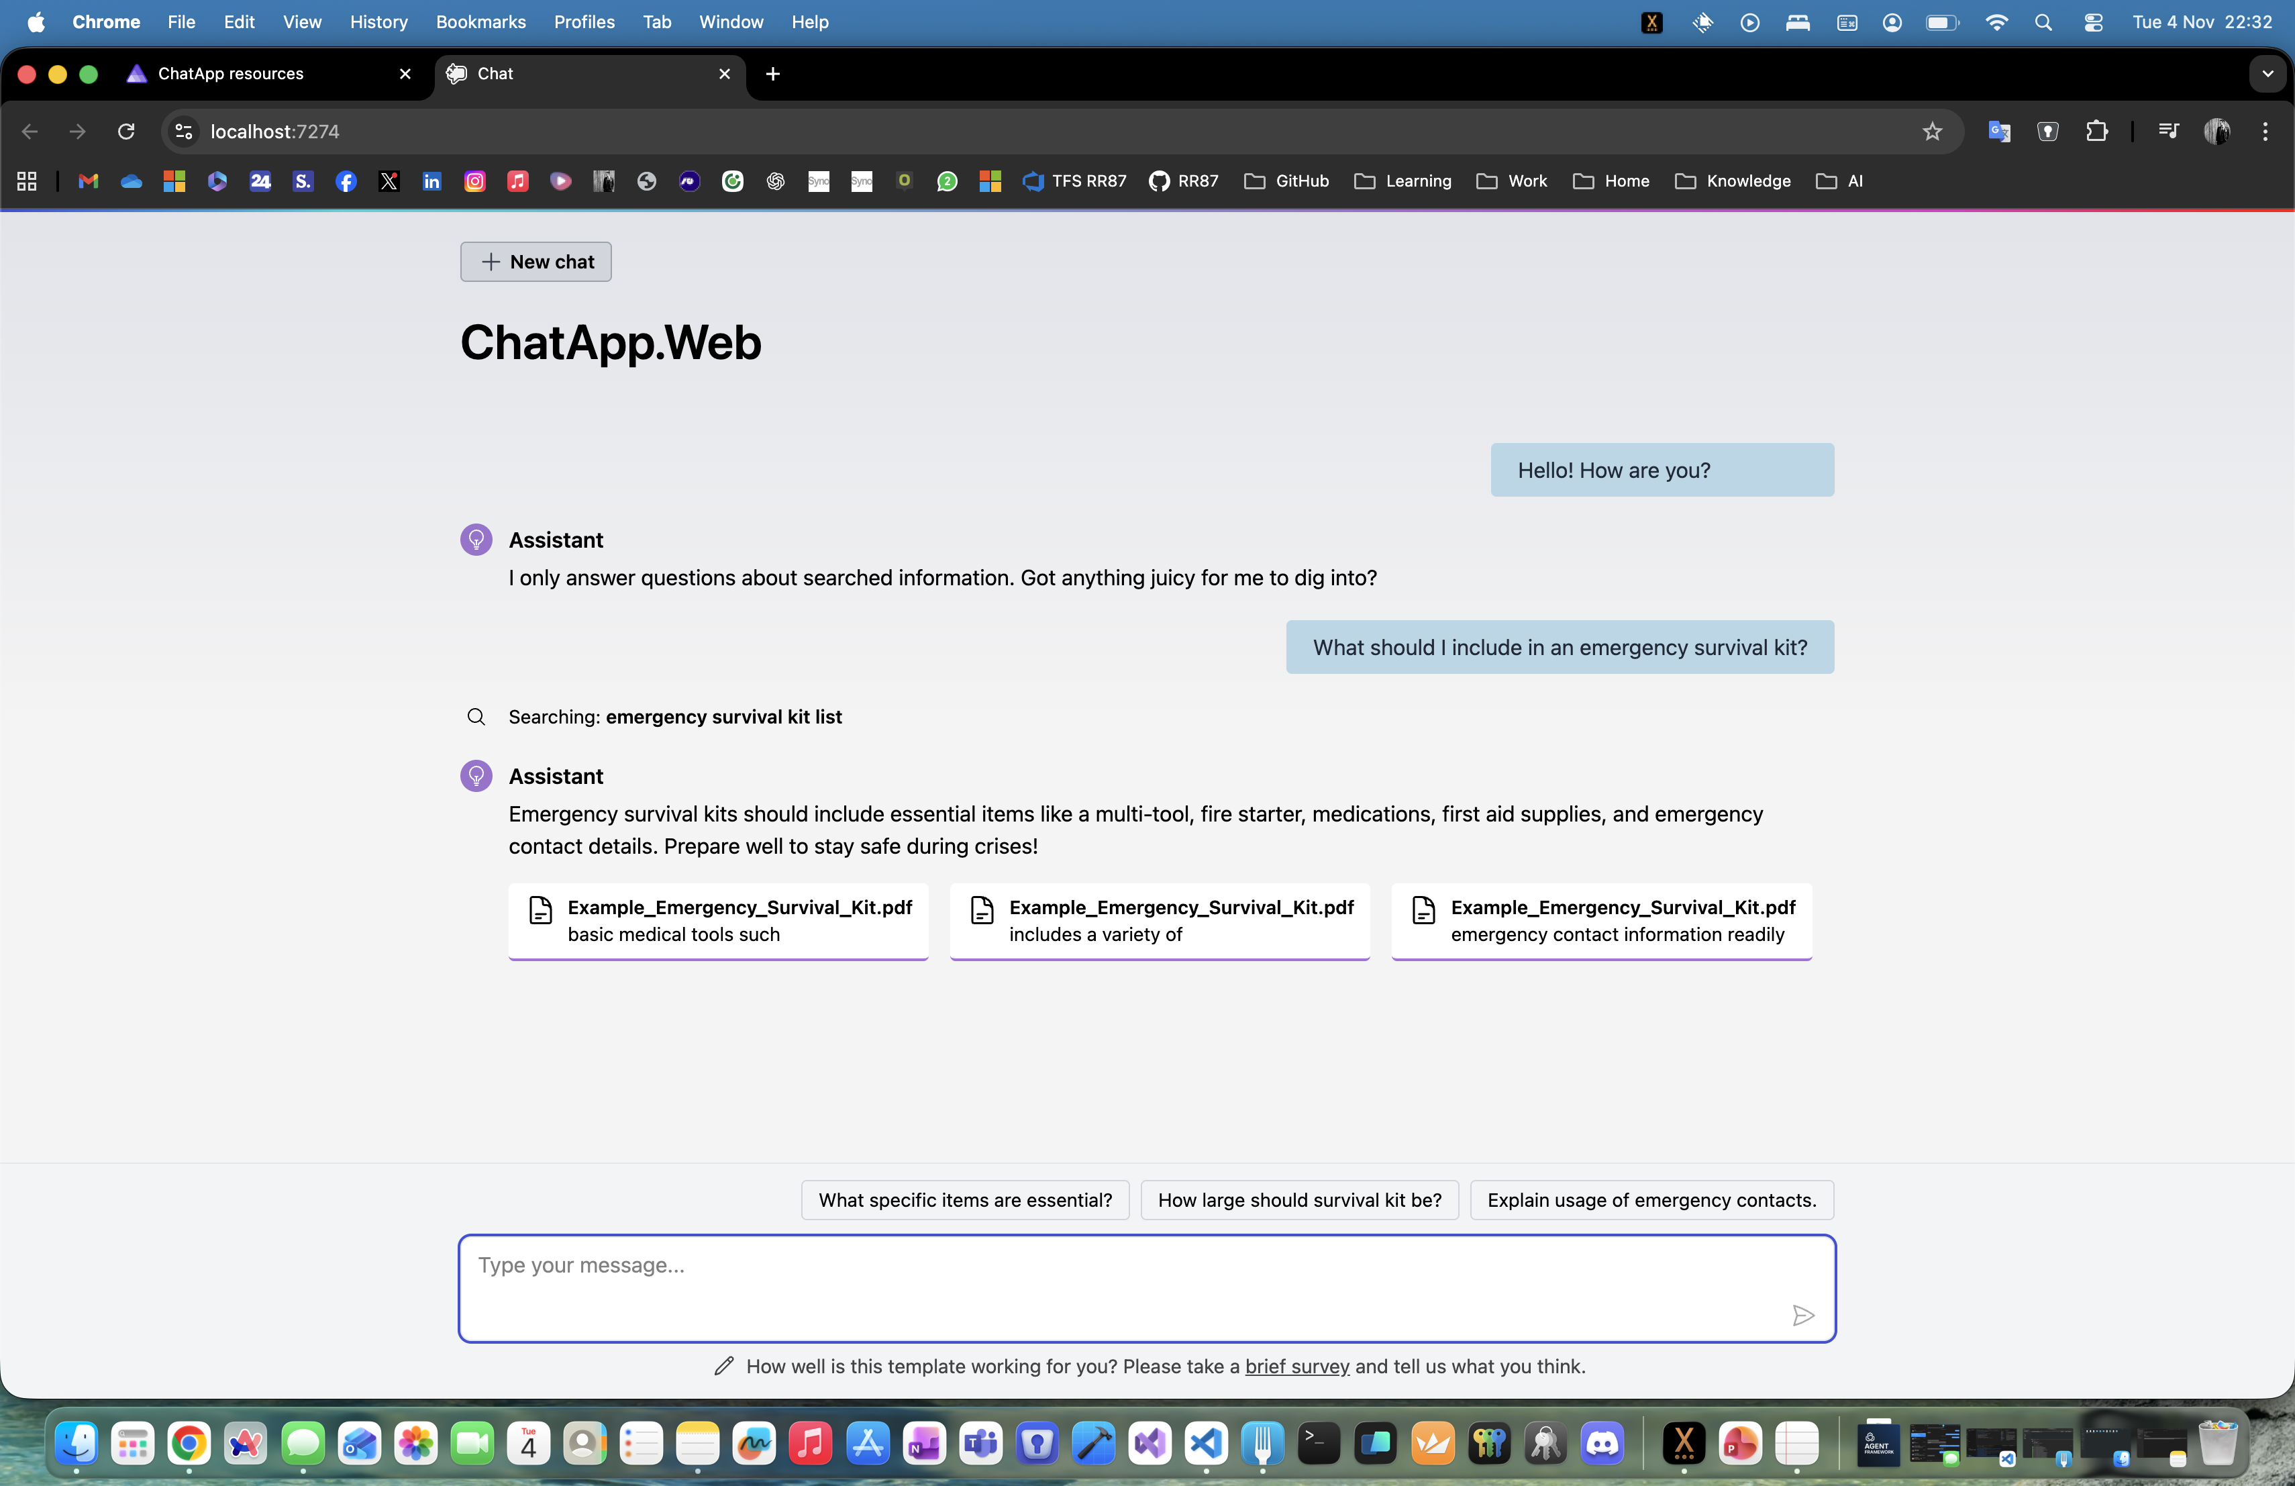Reload the localhost page
2295x1486 pixels.
[126, 131]
